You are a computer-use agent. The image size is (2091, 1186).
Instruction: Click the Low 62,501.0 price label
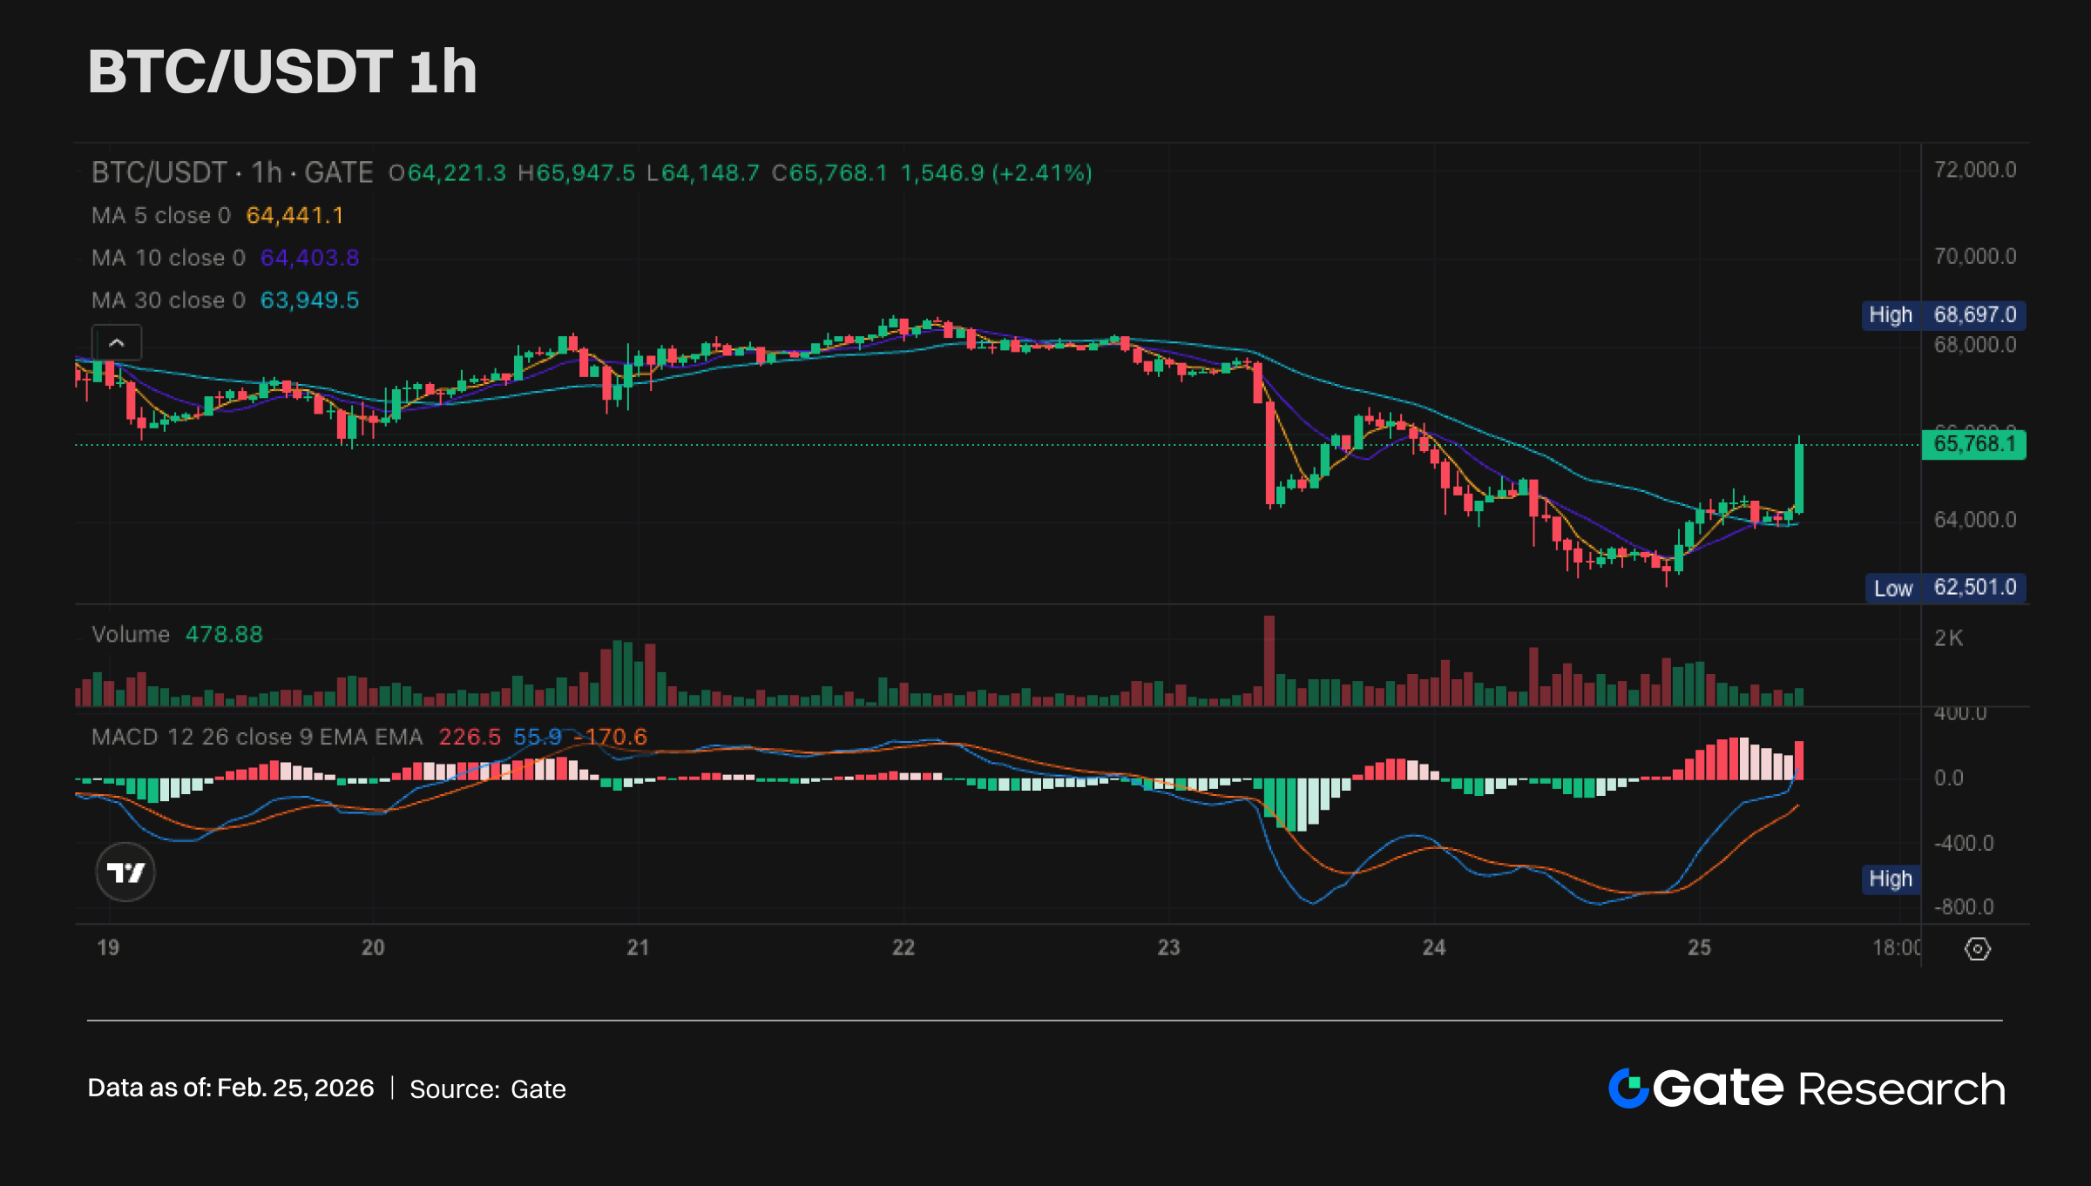(x=1945, y=588)
